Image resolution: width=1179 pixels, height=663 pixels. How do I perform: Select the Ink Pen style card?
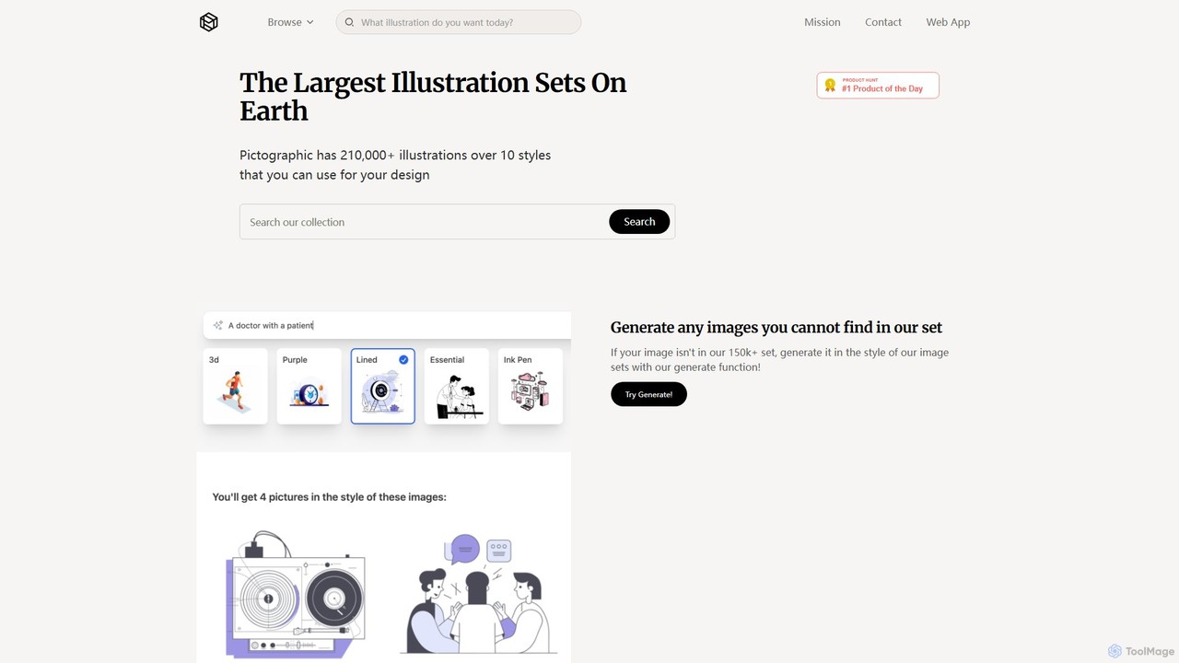point(530,386)
